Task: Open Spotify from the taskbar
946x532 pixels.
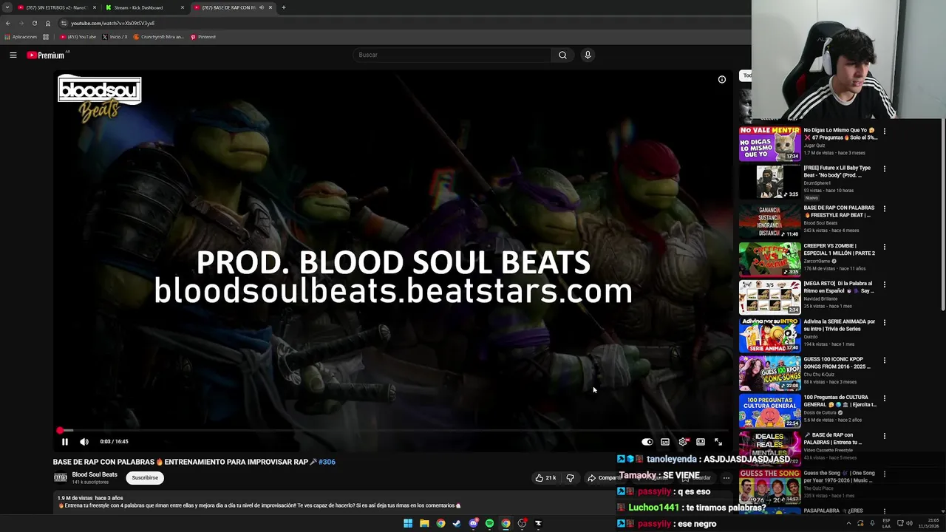Action: click(x=489, y=523)
